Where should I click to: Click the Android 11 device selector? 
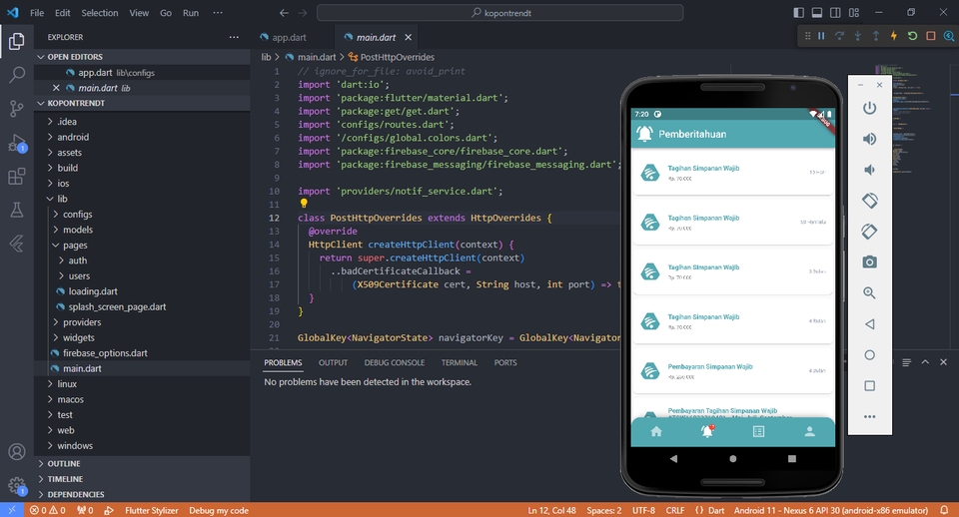[x=830, y=510]
